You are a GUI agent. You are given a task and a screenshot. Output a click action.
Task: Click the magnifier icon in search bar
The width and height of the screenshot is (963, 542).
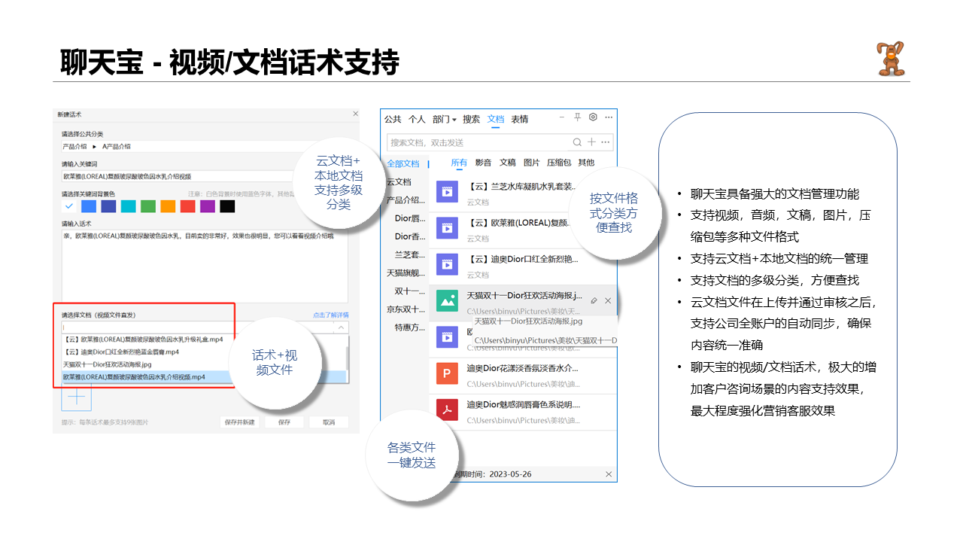tap(577, 142)
